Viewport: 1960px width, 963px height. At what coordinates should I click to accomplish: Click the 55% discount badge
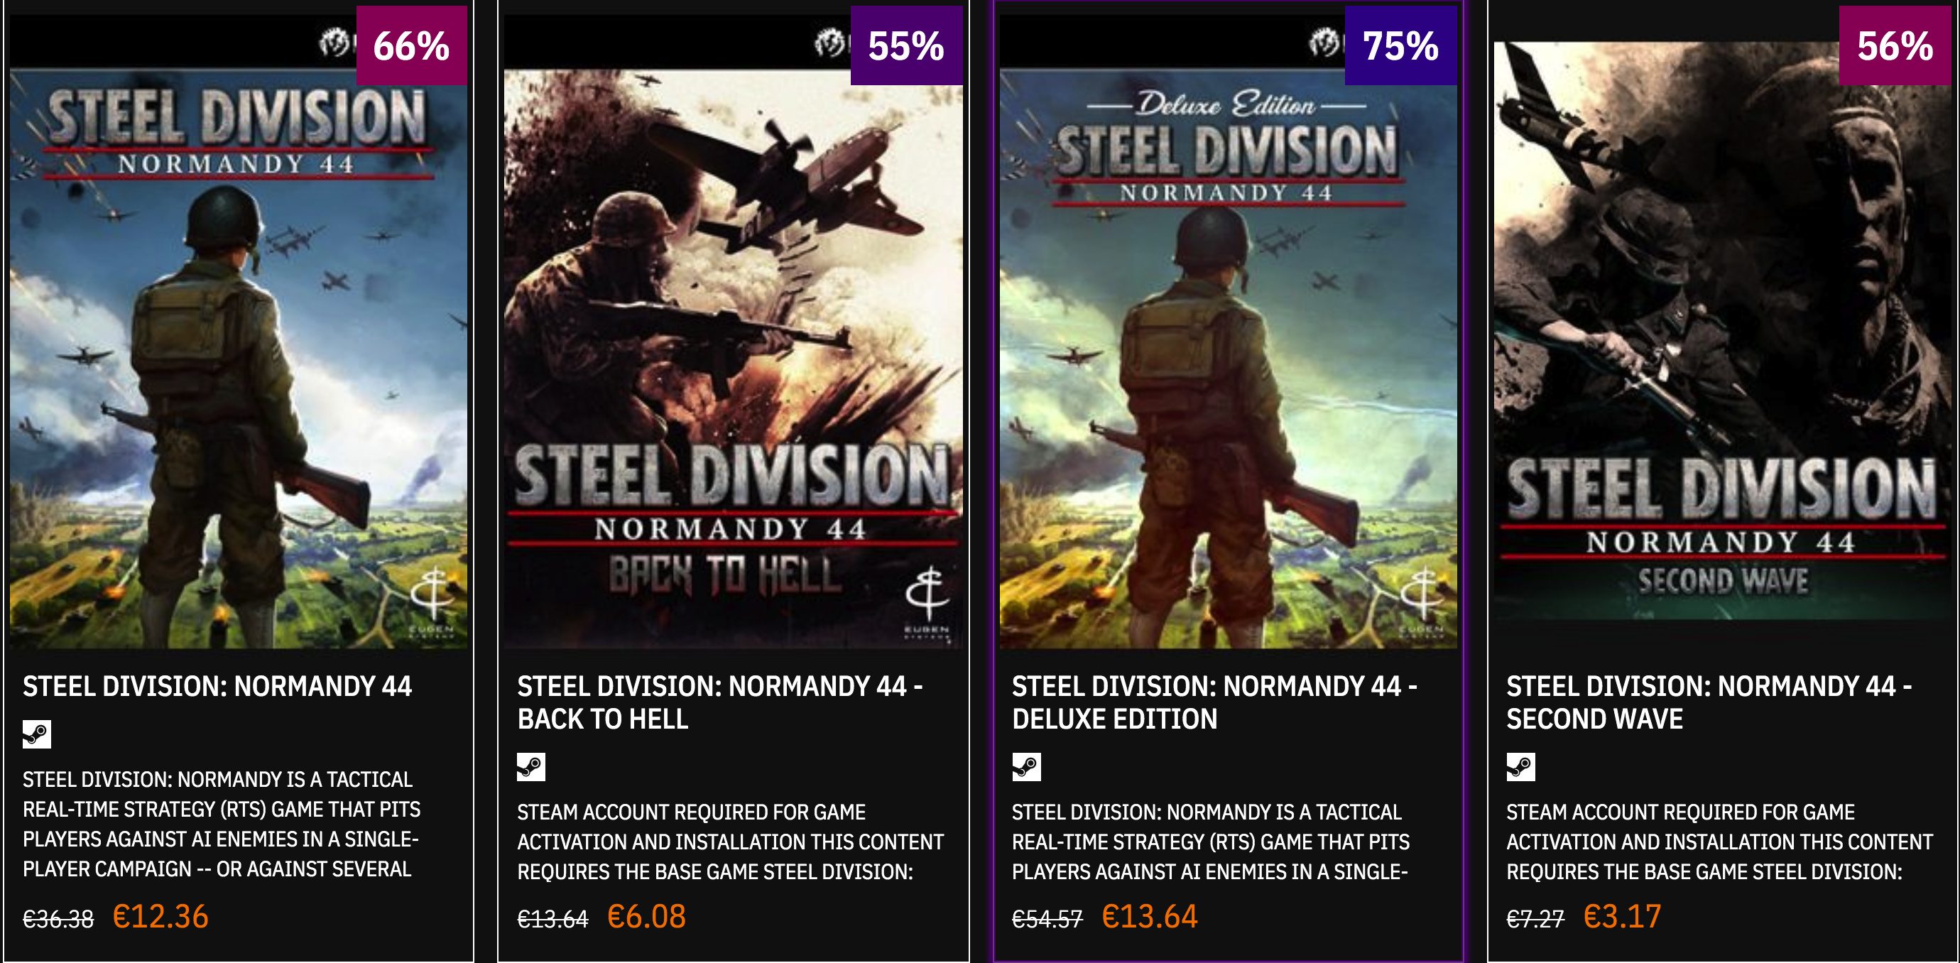pos(906,45)
